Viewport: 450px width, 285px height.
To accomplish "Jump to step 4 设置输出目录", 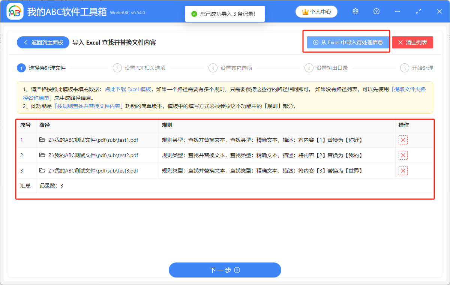I will [331, 68].
